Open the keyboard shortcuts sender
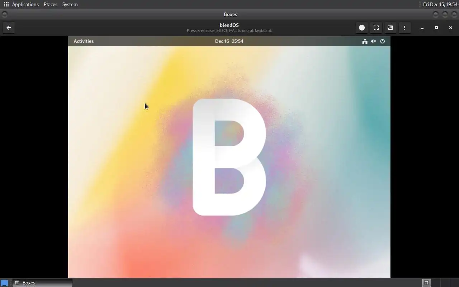The height and width of the screenshot is (287, 459). pos(391,28)
